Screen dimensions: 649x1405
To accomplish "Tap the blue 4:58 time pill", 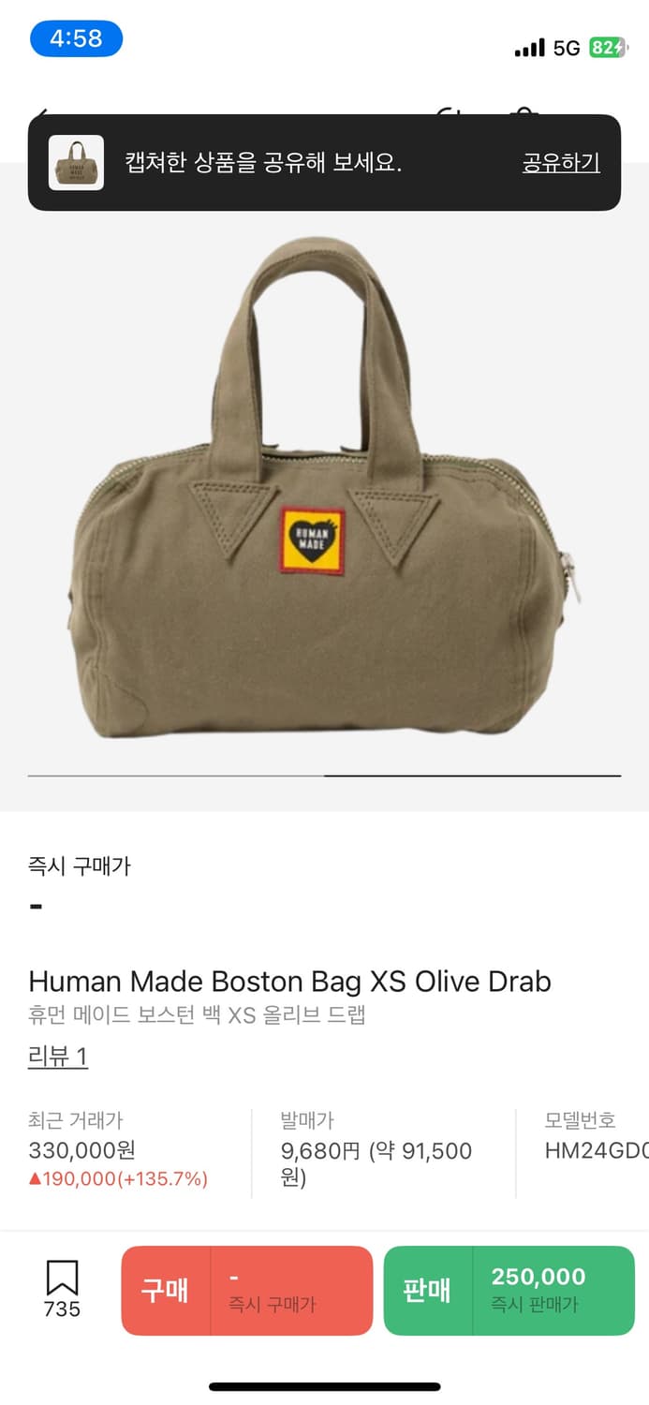I will (x=76, y=38).
